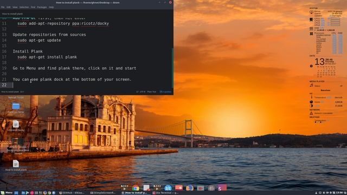
Task: Click the pink round launcher in the panel
Action: [x=32, y=193]
